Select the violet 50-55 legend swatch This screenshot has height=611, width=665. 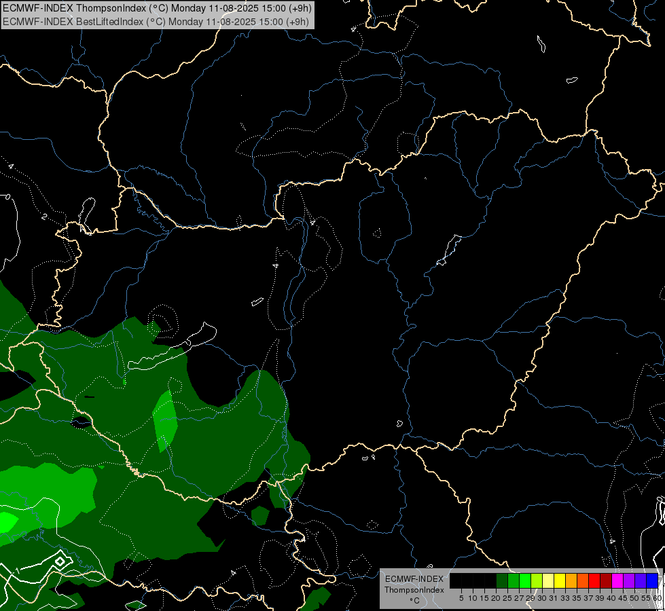(x=641, y=580)
